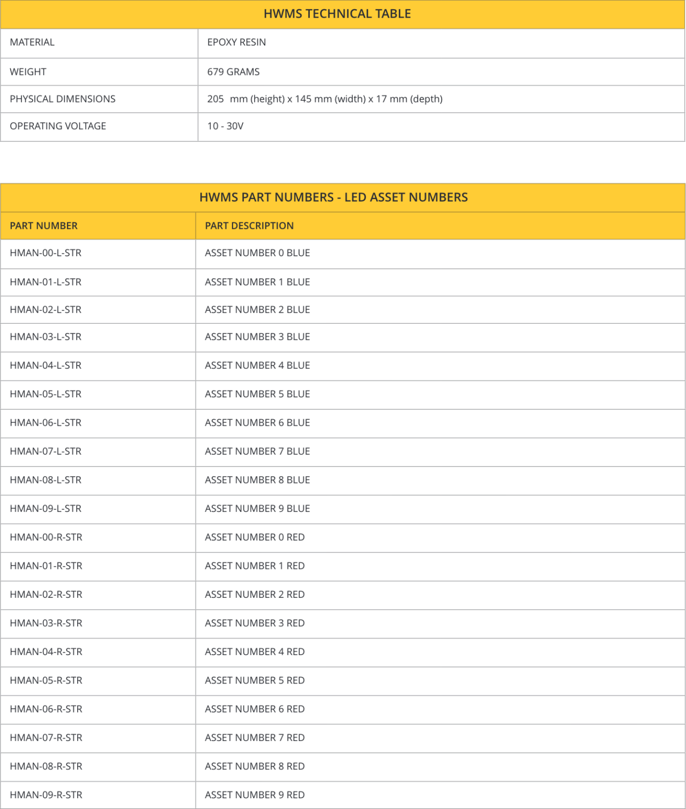Select part number HMAN-00-R-STR

pos(46,537)
